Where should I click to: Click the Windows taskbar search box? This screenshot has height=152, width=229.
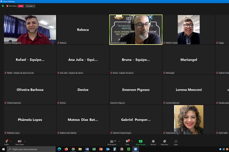(x=31, y=149)
